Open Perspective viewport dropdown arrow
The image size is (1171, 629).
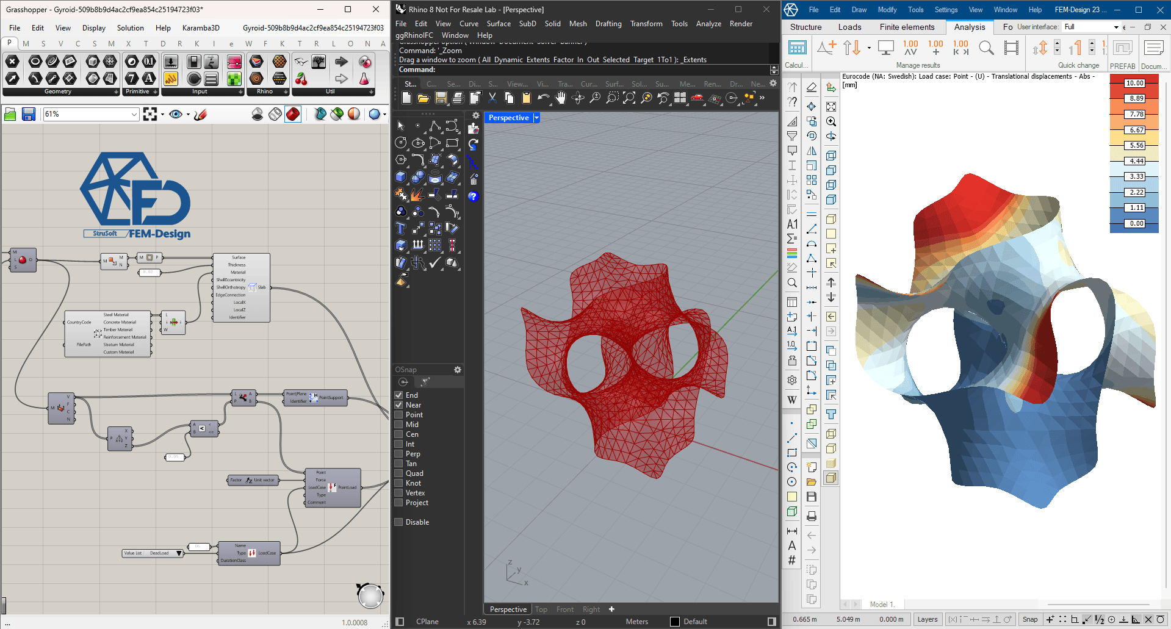[536, 118]
